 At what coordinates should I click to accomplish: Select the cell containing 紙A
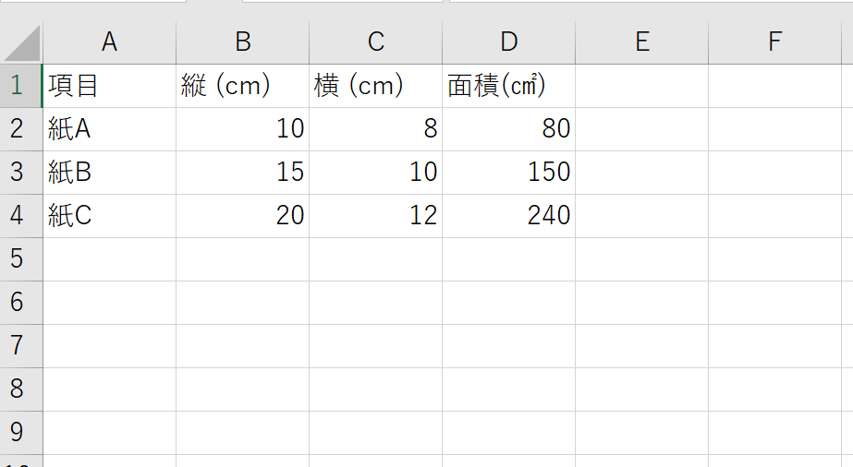[109, 129]
